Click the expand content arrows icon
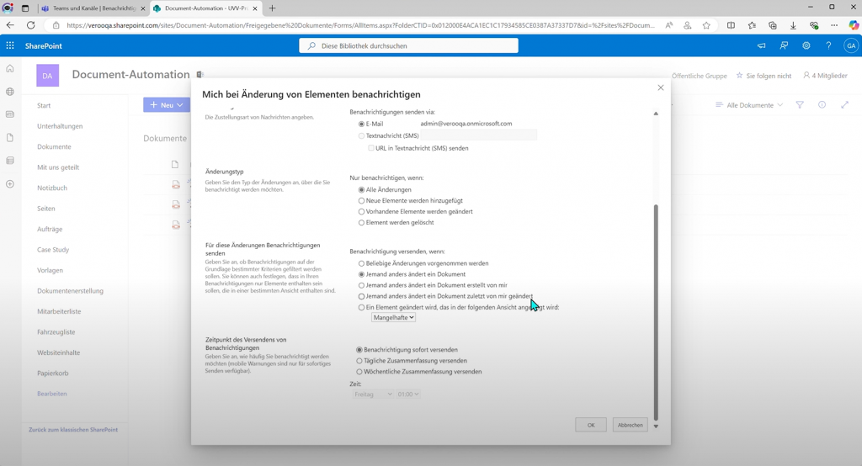862x466 pixels. coord(845,105)
